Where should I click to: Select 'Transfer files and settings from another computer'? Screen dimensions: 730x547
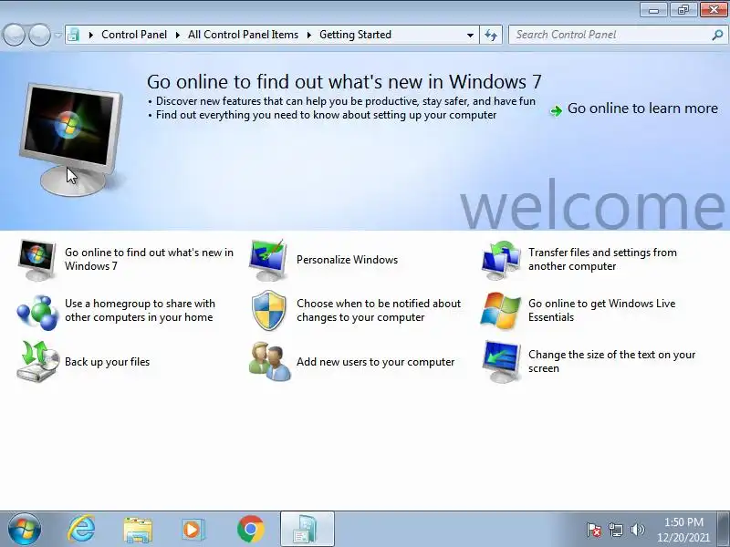click(602, 259)
